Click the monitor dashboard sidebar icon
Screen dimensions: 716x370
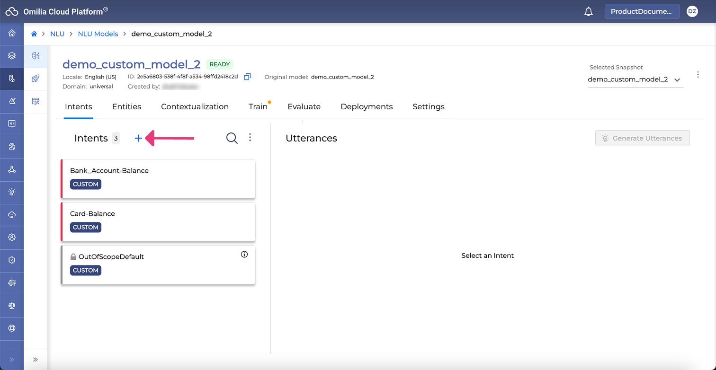pyautogui.click(x=12, y=124)
